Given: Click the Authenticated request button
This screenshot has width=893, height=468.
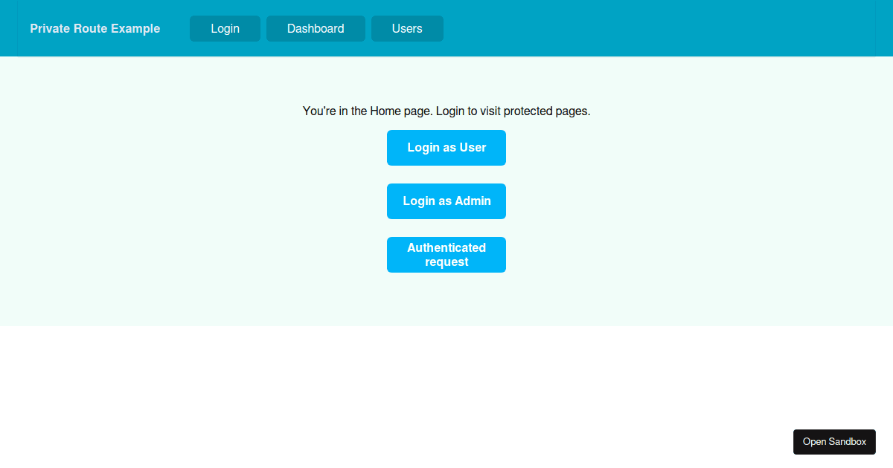Looking at the screenshot, I should pyautogui.click(x=446, y=255).
